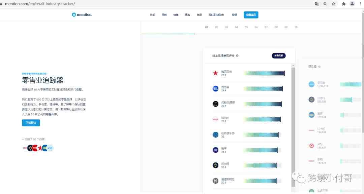The image size is (364, 194).
Task: Jump to section tab 08
Action: coord(276,27)
